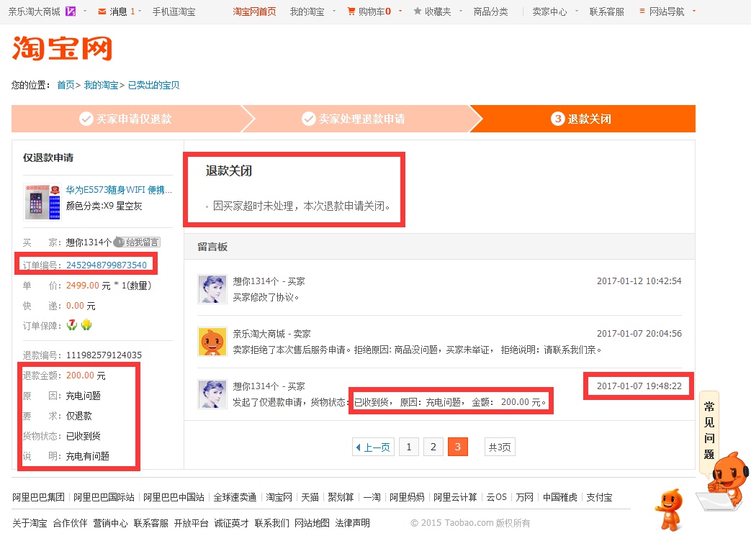Image resolution: width=751 pixels, height=546 pixels.
Task: Expand the 收藏夹 dropdown arrow
Action: (x=460, y=11)
